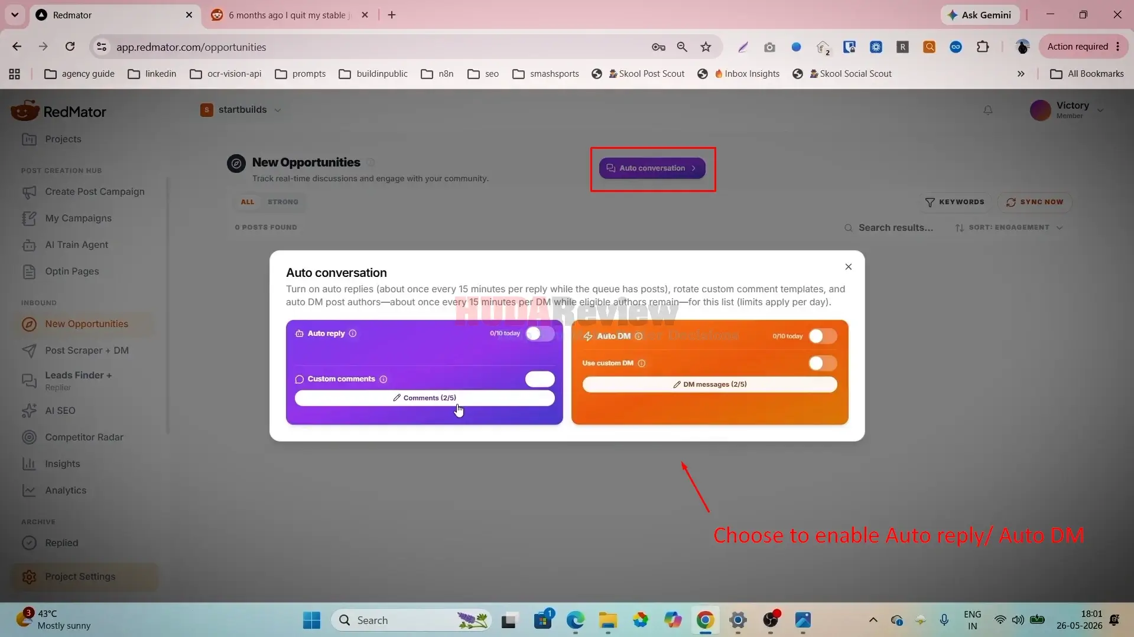Open Create Post Campaign in sidebar

[x=95, y=192]
